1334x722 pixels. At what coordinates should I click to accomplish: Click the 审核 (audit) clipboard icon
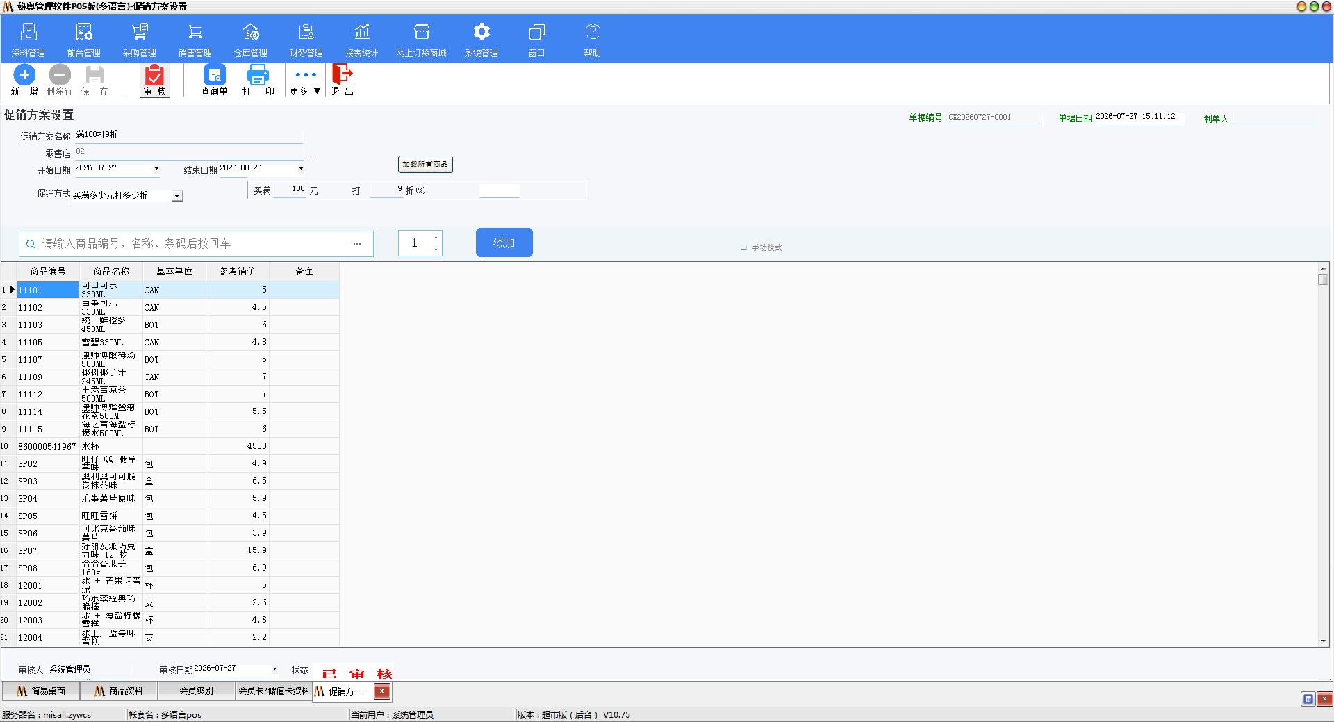(x=154, y=75)
